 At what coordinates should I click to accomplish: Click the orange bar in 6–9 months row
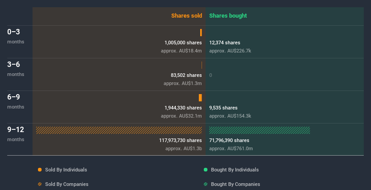click(x=200, y=98)
